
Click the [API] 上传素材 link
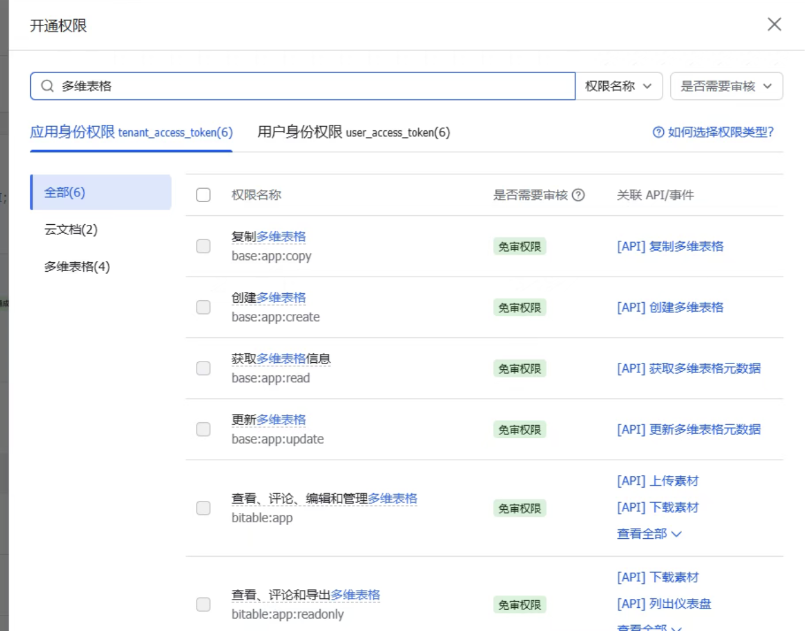coord(657,481)
